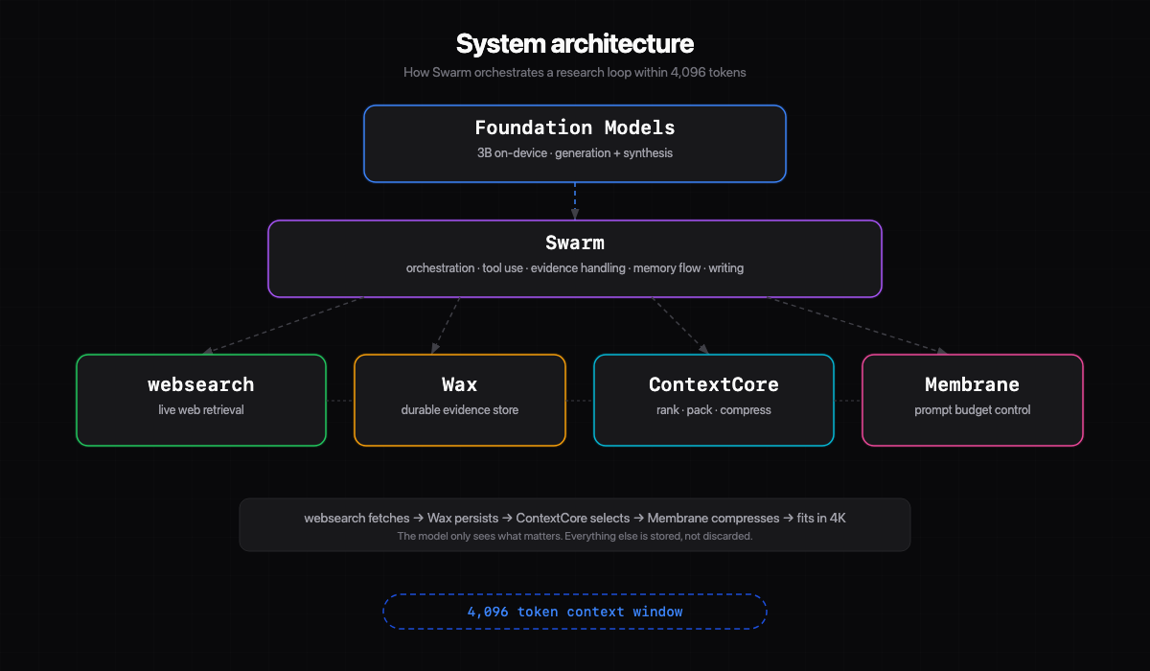Select the subtitle about the research loop
The height and width of the screenshot is (671, 1150).
575,72
